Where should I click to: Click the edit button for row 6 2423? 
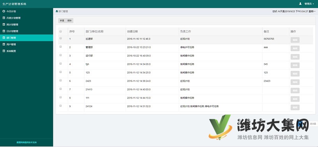295,82
